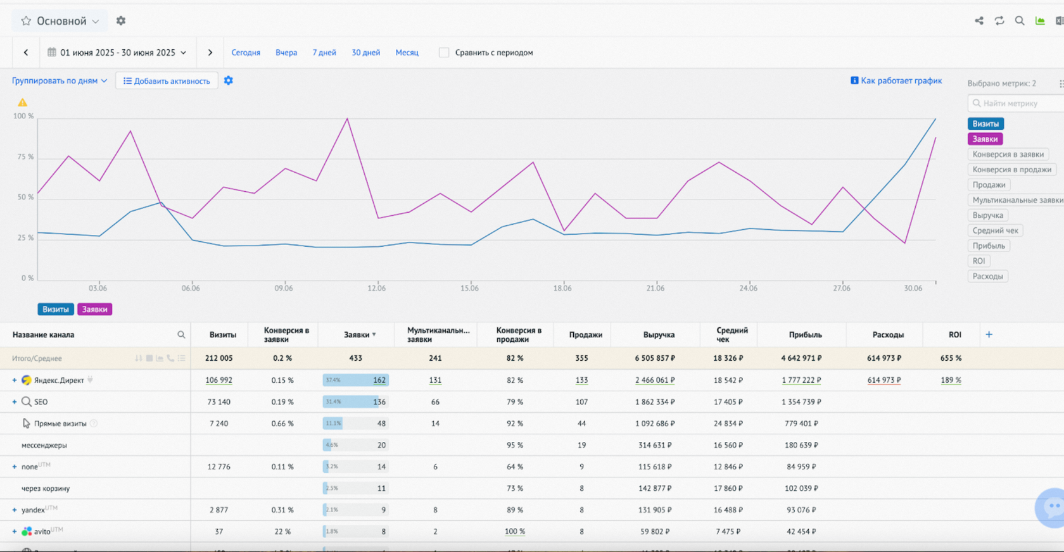
Task: Open search via top-right magnifier icon
Action: 1020,21
